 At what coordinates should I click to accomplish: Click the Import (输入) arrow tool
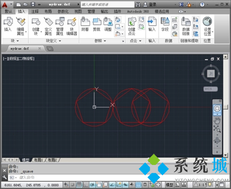tap(152, 24)
